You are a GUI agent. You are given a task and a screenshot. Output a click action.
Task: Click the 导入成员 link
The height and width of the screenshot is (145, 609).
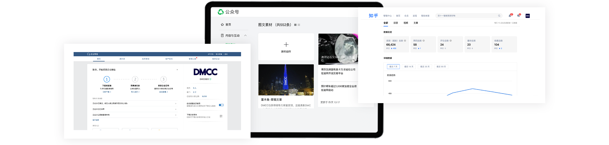coord(135,92)
